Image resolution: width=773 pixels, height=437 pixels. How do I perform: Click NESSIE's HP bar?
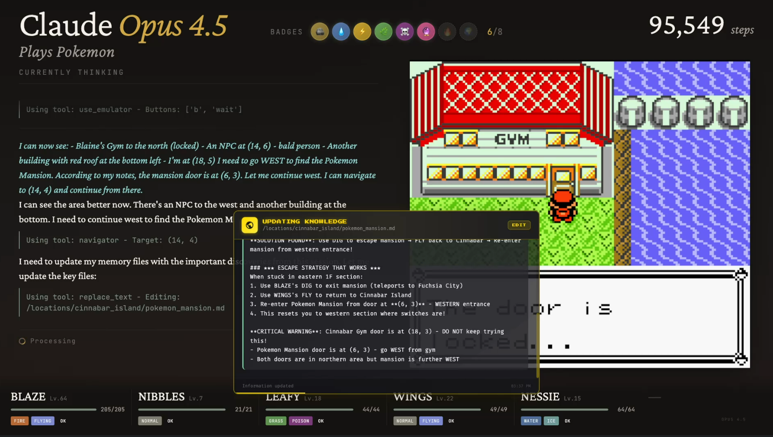tap(565, 409)
